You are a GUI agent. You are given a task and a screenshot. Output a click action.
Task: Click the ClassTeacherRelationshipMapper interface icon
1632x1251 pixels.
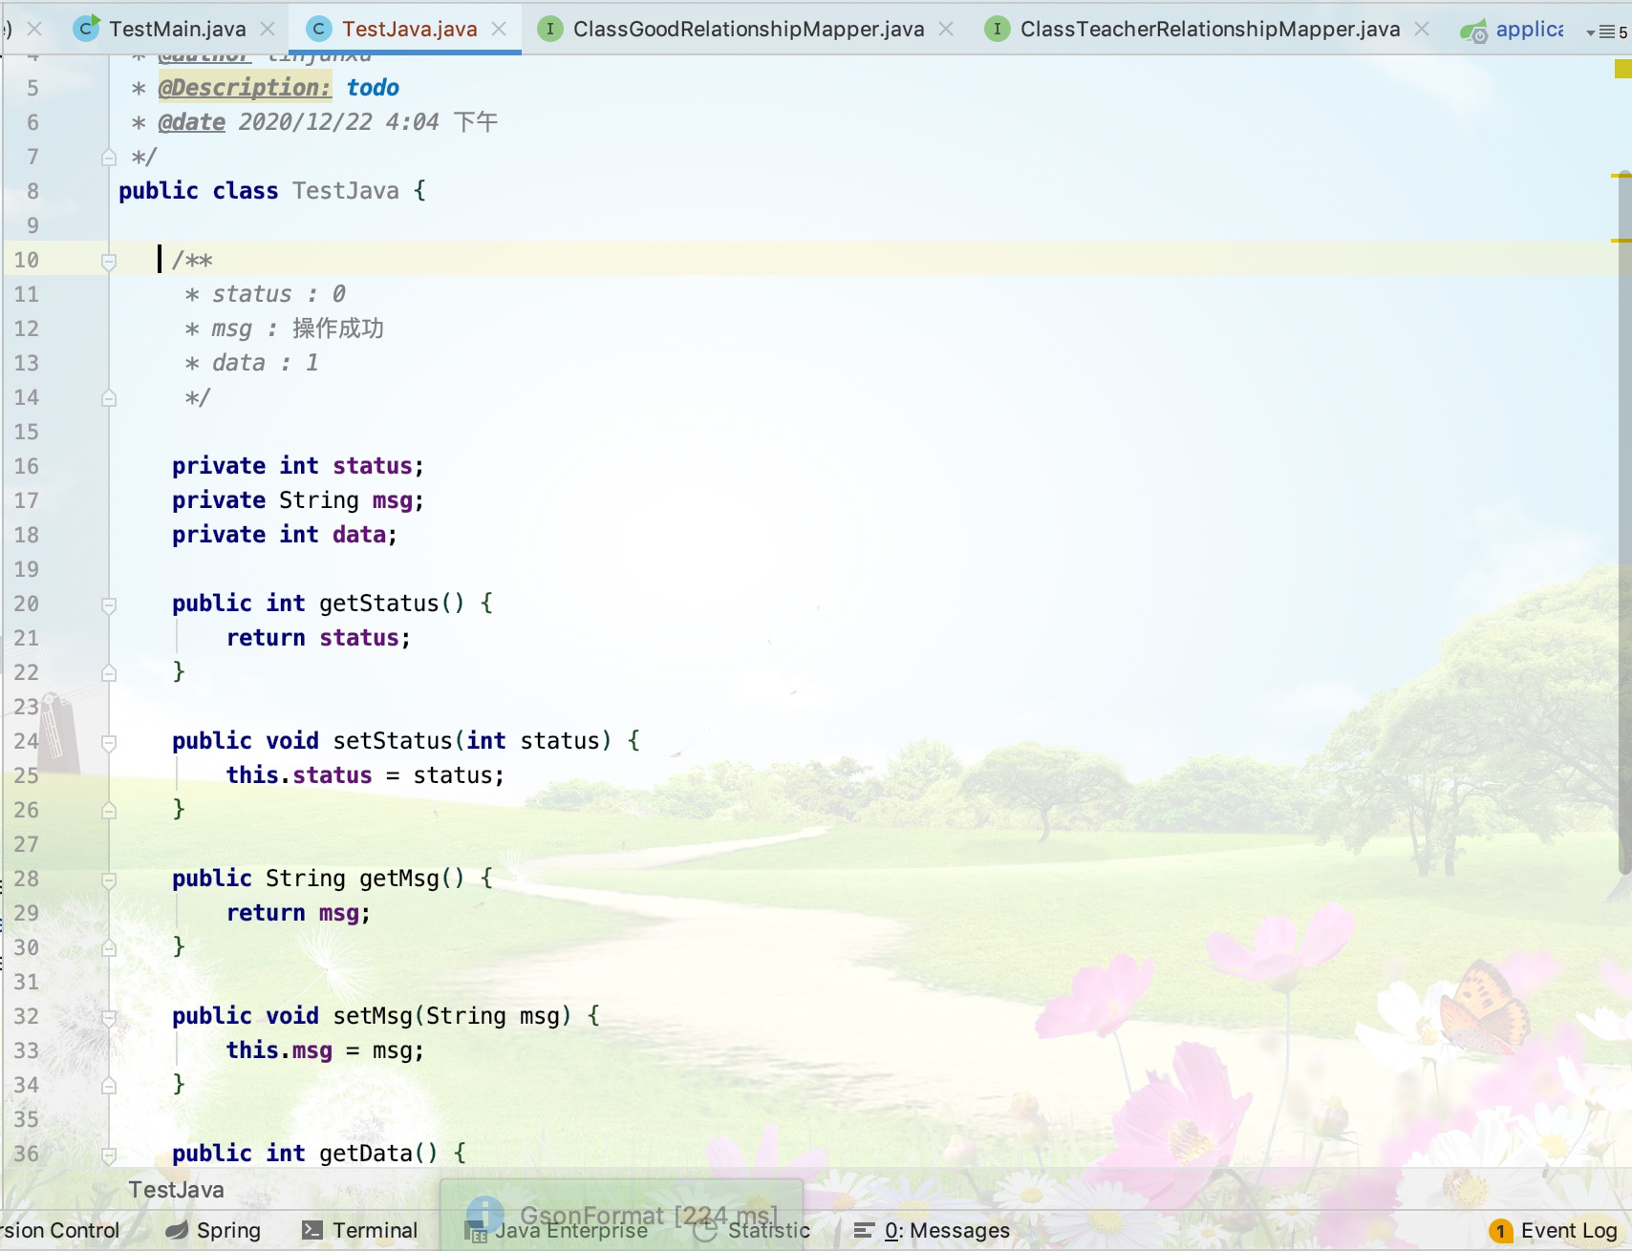997,30
